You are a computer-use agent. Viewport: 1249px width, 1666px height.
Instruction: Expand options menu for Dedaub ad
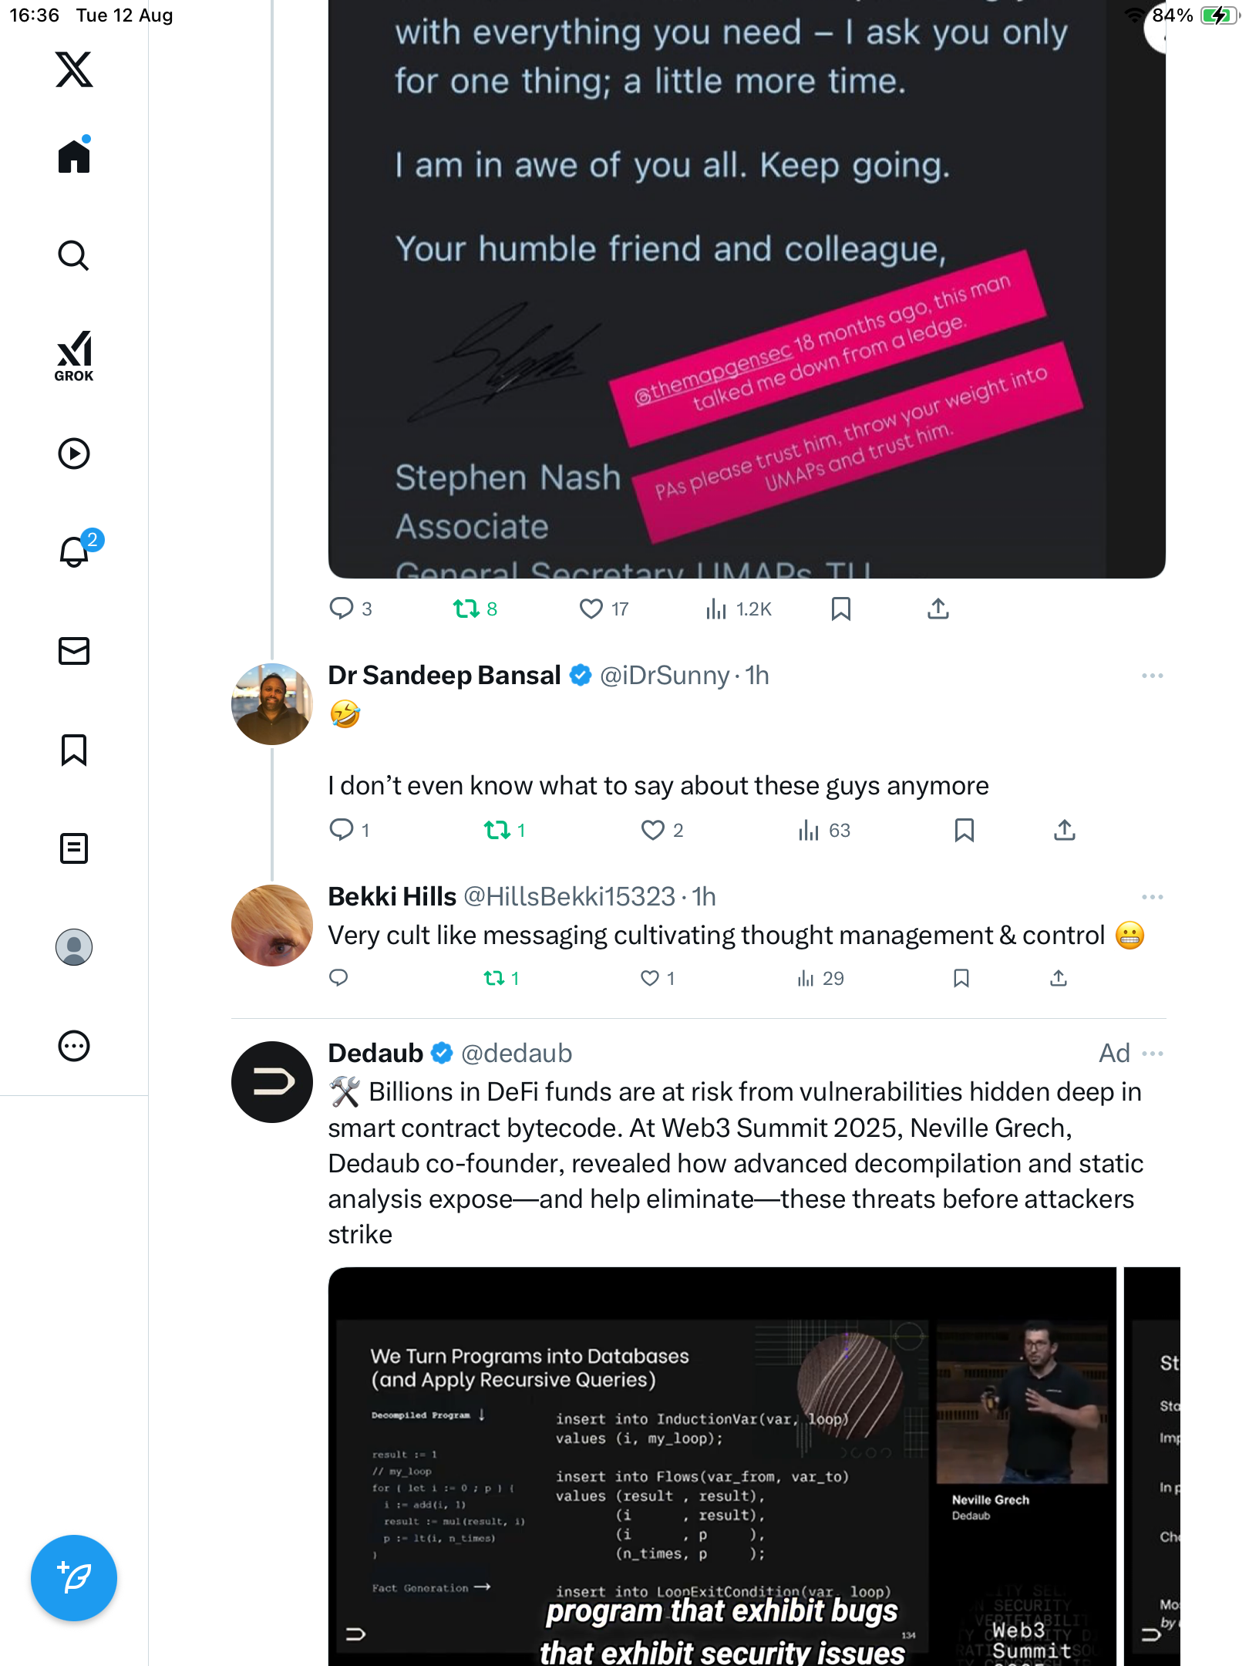coord(1152,1054)
